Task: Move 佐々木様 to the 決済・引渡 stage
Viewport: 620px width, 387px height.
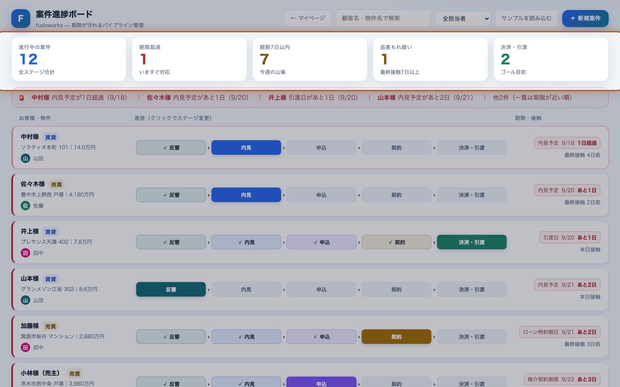Action: pyautogui.click(x=472, y=195)
